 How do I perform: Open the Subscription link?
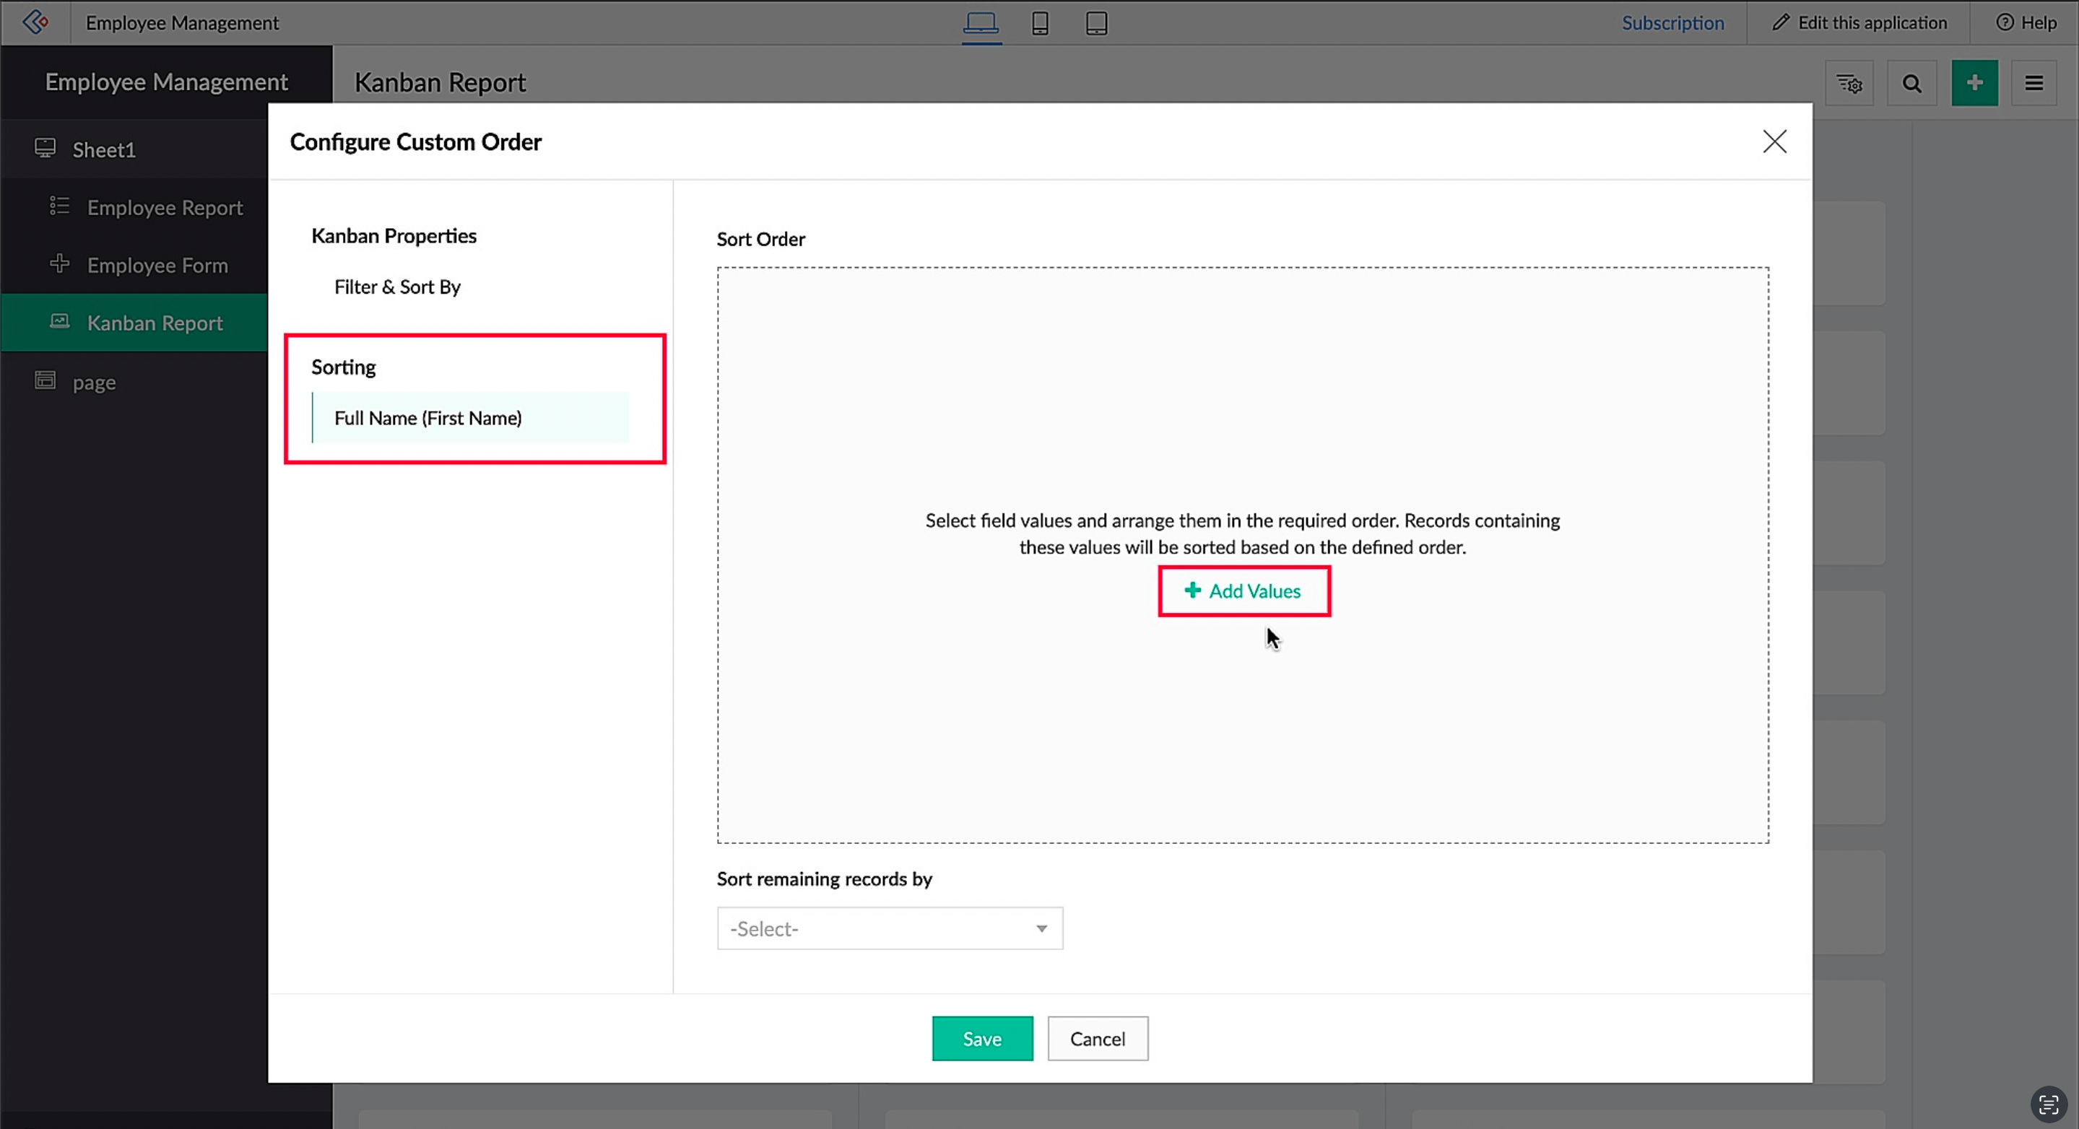pyautogui.click(x=1672, y=22)
